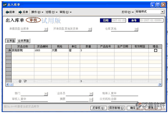Maximize the 出入库单 window
168x113 pixels.
point(158,5)
